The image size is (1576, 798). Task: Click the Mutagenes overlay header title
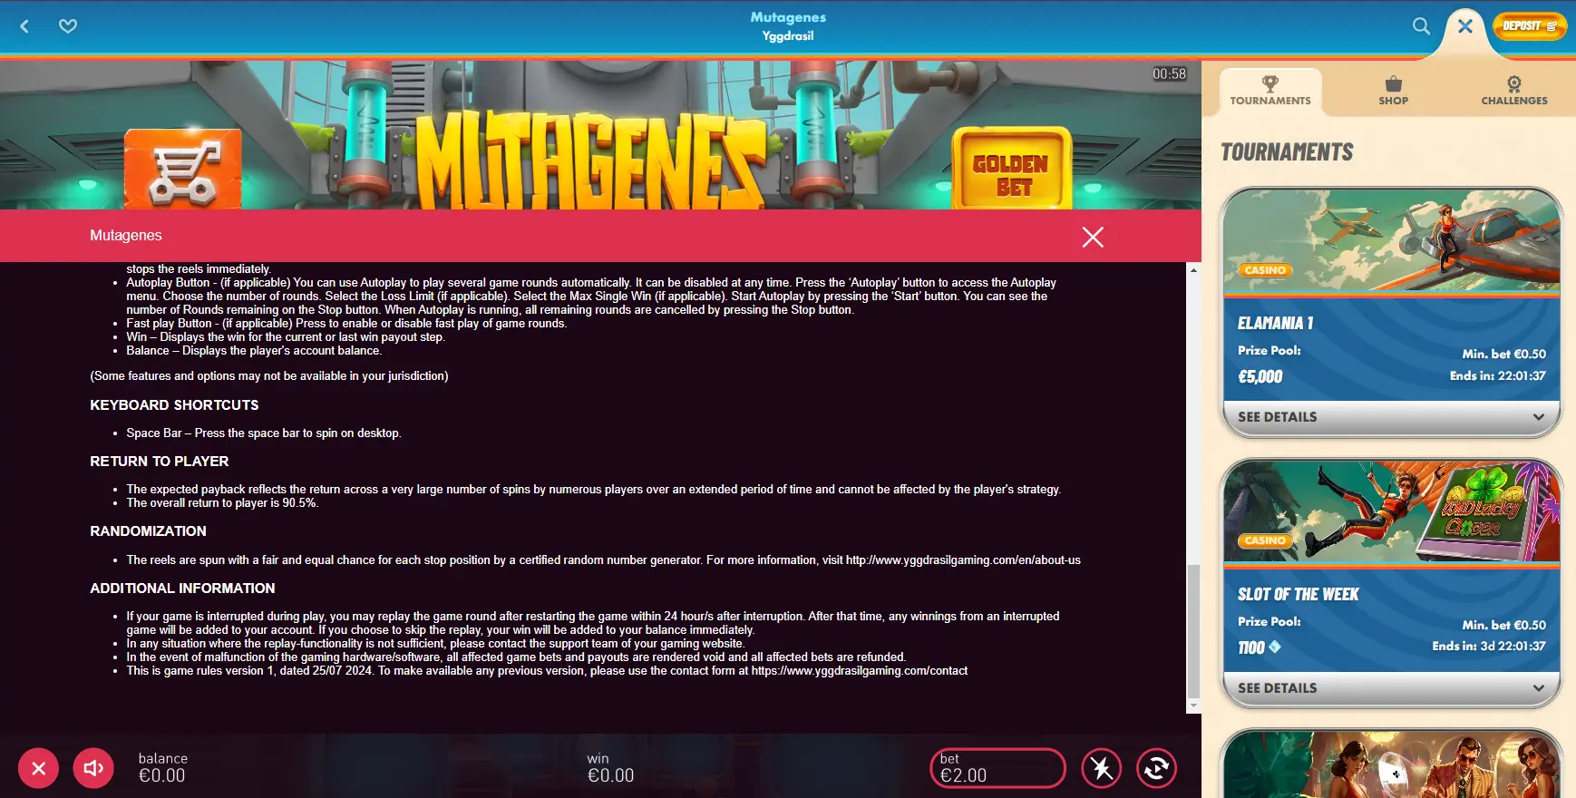coord(125,236)
